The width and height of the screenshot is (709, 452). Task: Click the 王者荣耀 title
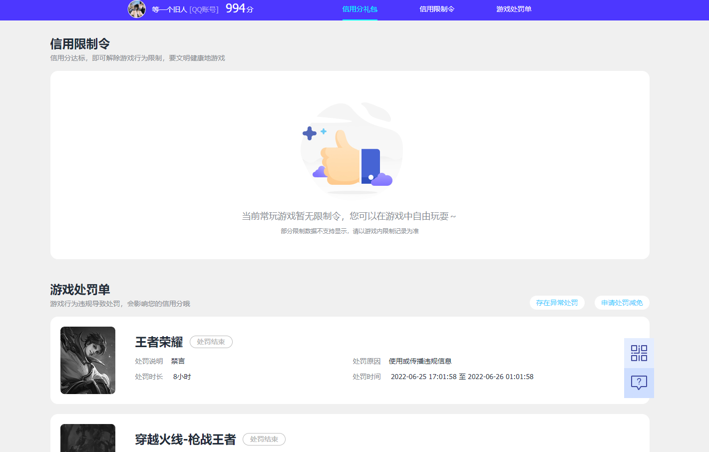159,342
